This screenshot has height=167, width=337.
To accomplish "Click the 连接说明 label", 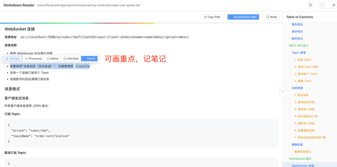I will tap(11, 45).
